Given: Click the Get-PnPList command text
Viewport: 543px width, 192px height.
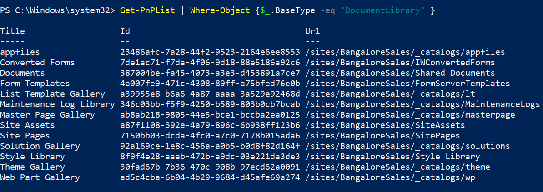Looking at the screenshot, I should click(147, 10).
